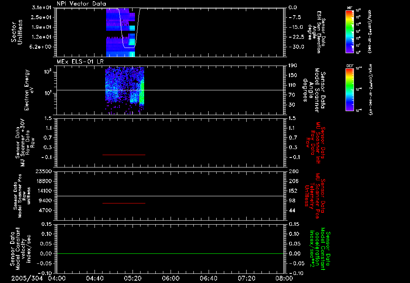Click the 14100 scanner position tick
The width and height of the screenshot is (410, 283).
click(x=43, y=191)
